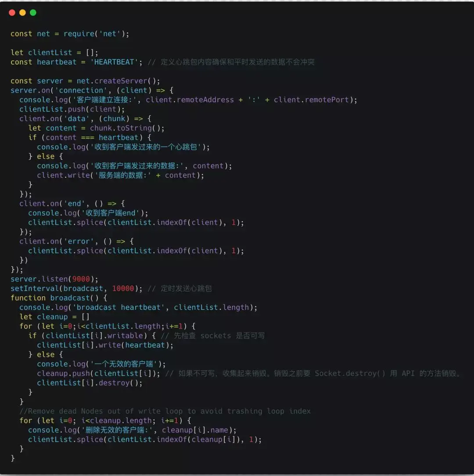Click the line "clientList[i].destroy();"
474x476 pixels.
90,383
